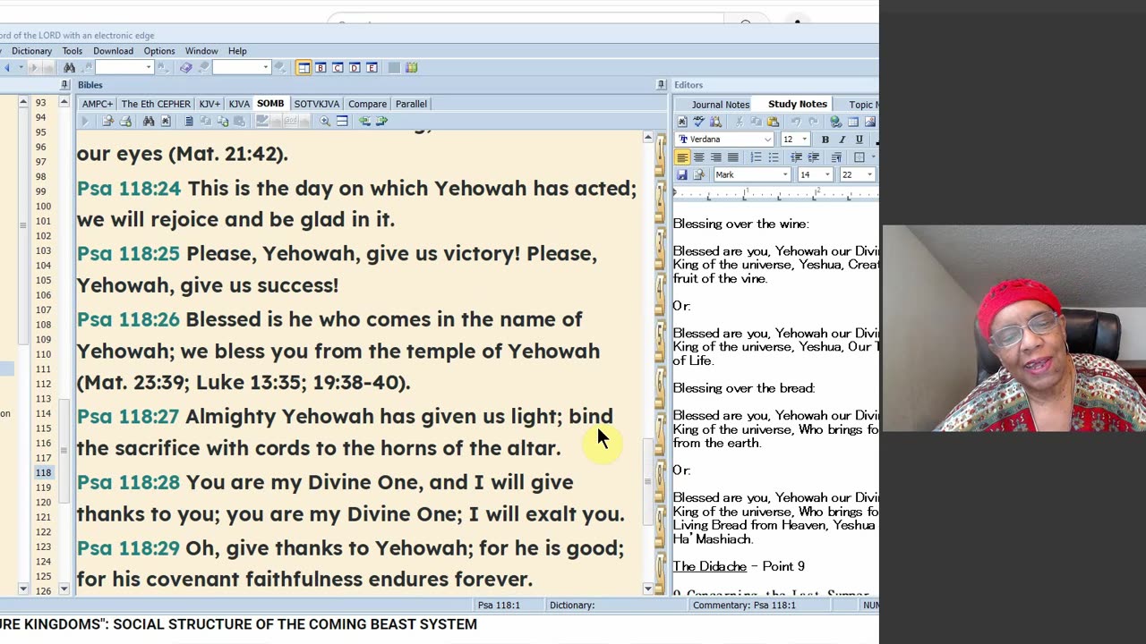Switch to layout B
Screen dimensions: 1146x644
pos(321,68)
